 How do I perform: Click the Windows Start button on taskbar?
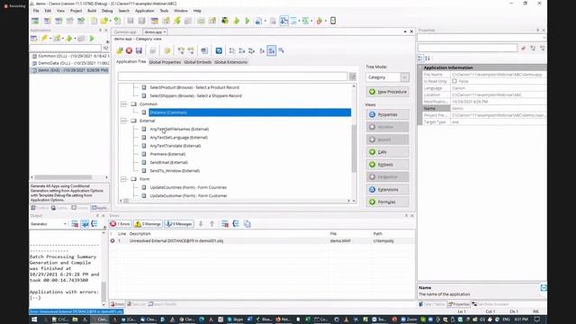pos(34,319)
